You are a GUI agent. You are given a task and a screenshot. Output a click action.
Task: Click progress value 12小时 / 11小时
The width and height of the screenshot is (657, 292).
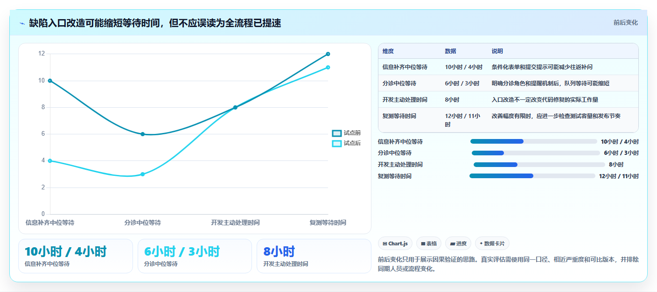coord(619,176)
